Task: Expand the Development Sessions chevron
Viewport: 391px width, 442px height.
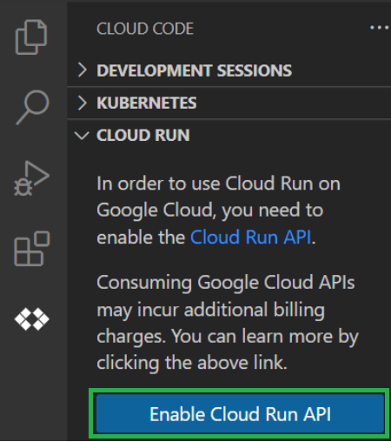Action: [x=82, y=70]
